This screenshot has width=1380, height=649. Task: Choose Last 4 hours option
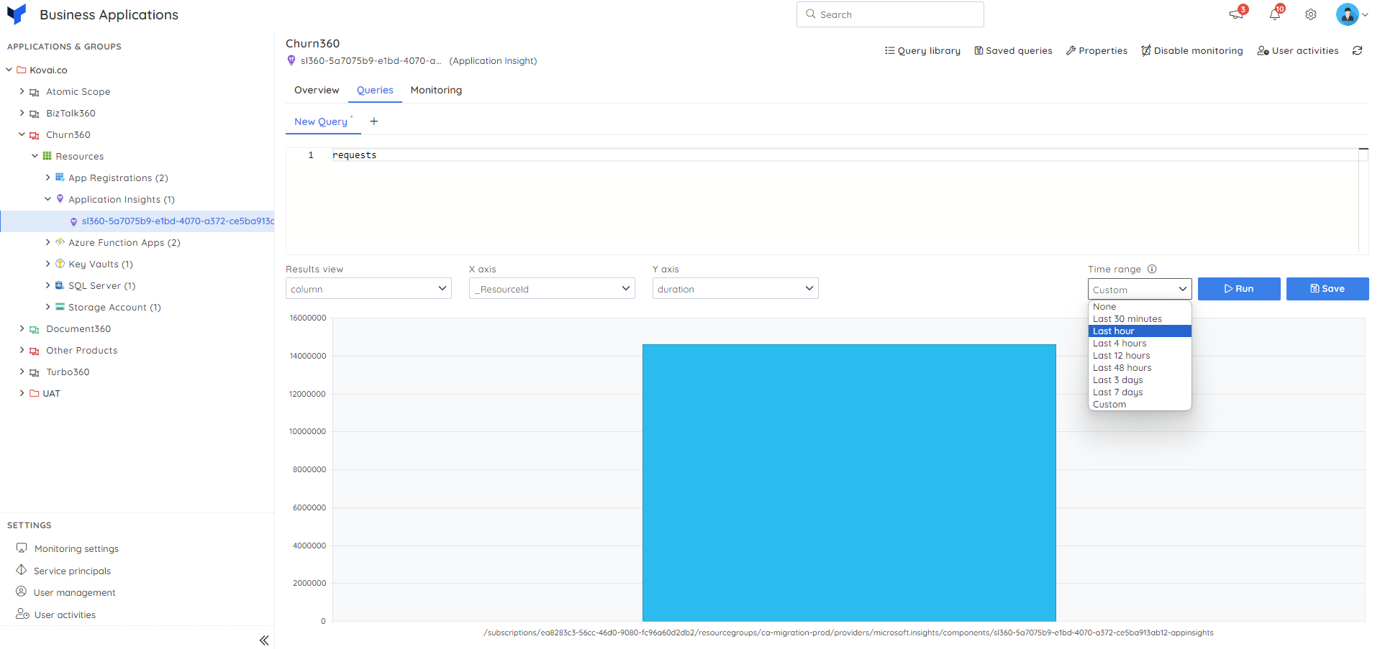click(x=1140, y=344)
